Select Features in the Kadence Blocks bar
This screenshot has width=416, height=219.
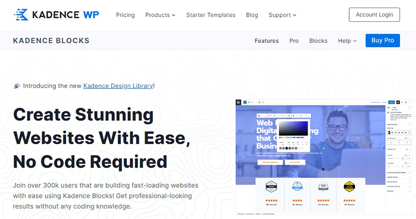(x=267, y=41)
